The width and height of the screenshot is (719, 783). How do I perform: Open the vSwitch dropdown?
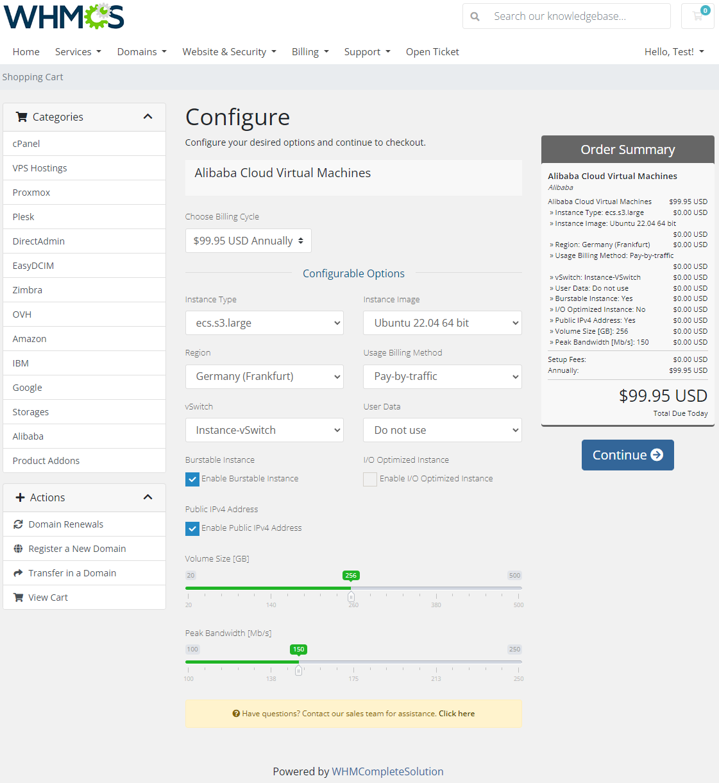click(x=264, y=430)
